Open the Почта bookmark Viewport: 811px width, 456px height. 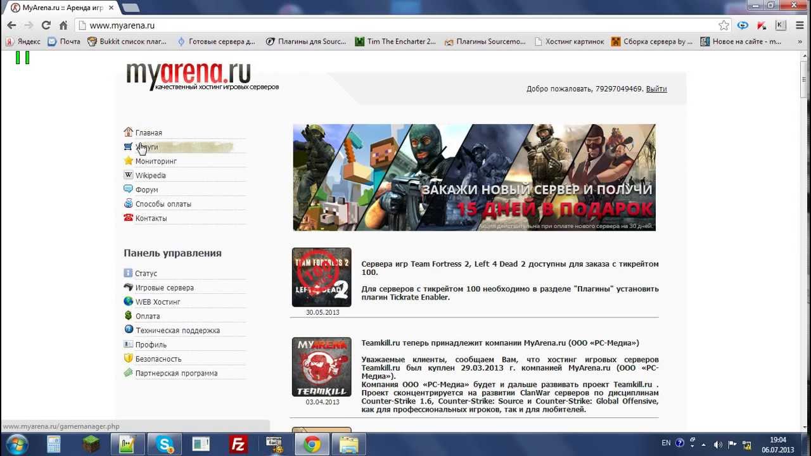[64, 42]
